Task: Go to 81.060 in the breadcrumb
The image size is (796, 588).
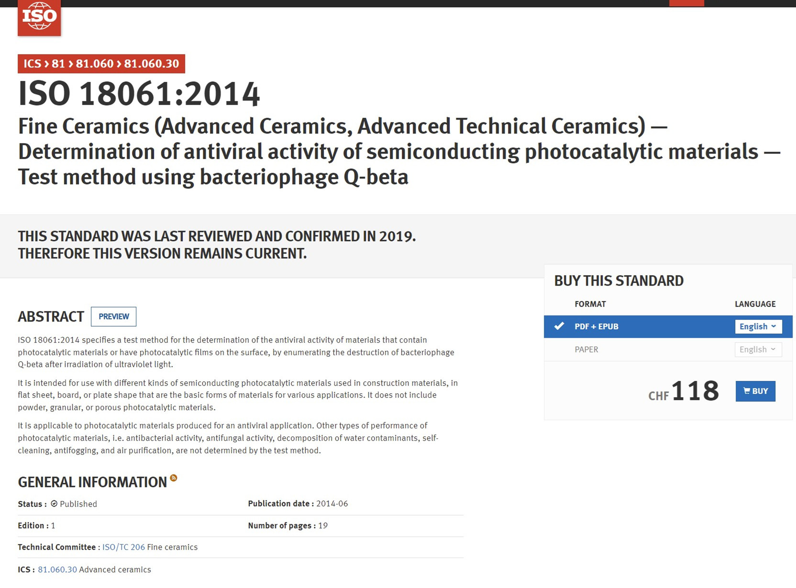Action: tap(95, 64)
